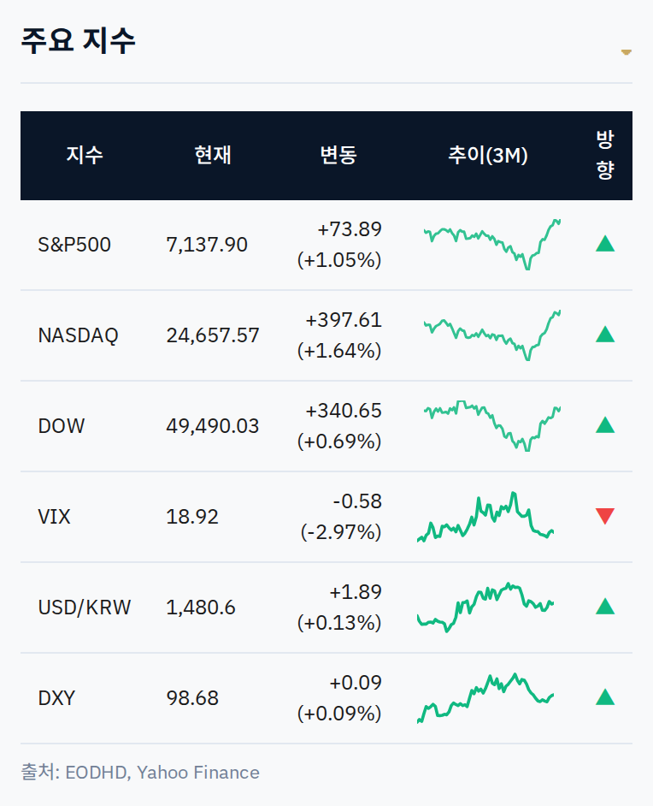Click the S&P500 green up triangle

click(x=605, y=244)
